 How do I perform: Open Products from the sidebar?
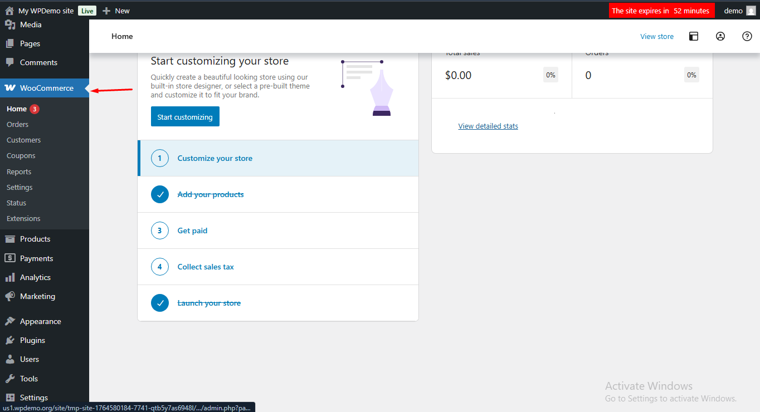(35, 239)
